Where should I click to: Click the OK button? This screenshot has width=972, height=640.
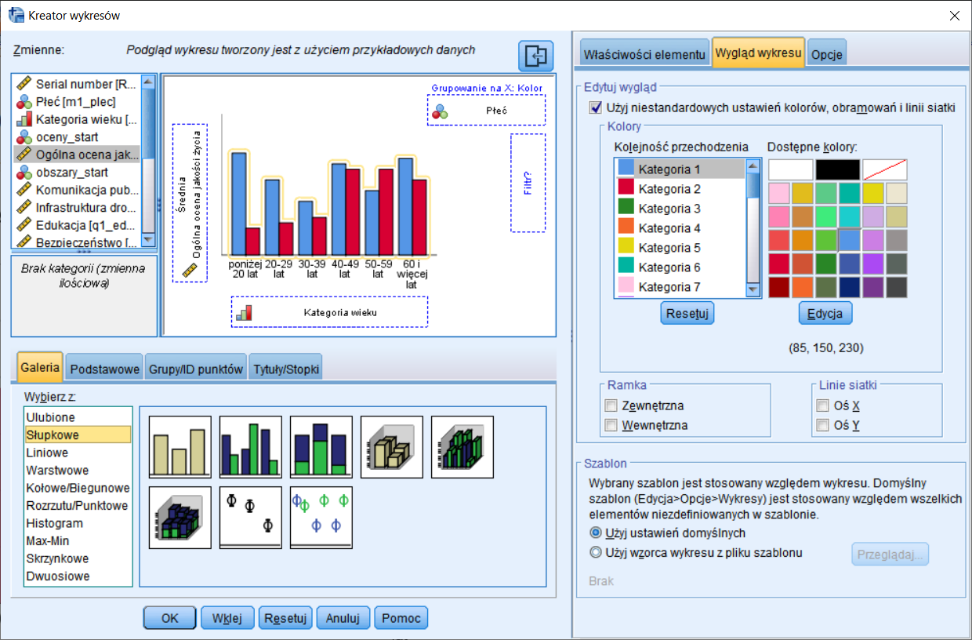coord(170,618)
